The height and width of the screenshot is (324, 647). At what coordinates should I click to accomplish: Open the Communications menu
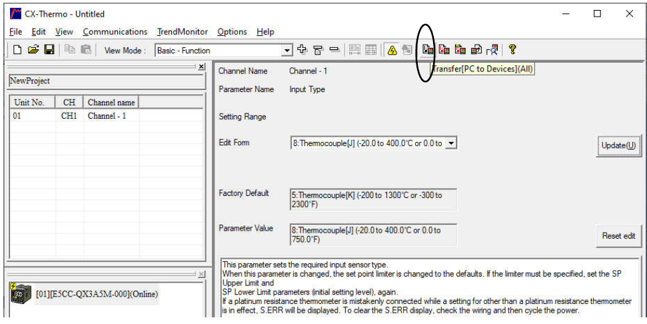coord(115,31)
